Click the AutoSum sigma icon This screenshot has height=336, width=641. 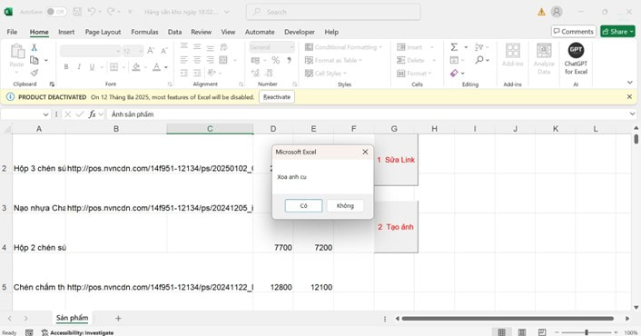pos(454,47)
